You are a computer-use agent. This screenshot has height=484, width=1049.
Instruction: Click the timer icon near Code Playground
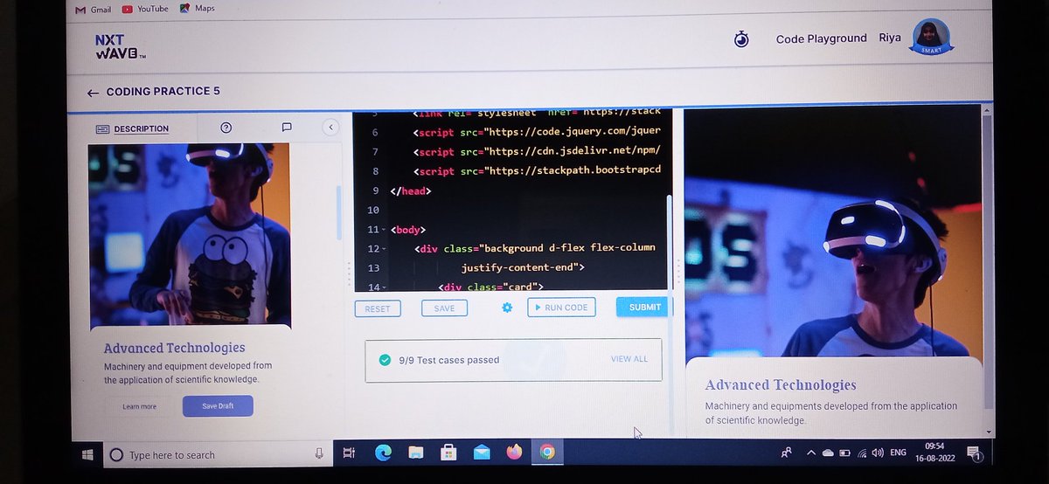741,39
